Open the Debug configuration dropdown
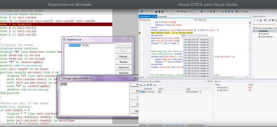Image resolution: width=277 pixels, height=127 pixels. click(193, 11)
